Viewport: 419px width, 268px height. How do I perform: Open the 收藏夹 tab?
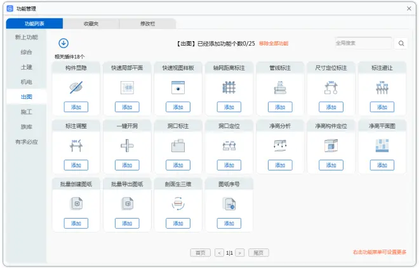pyautogui.click(x=91, y=23)
